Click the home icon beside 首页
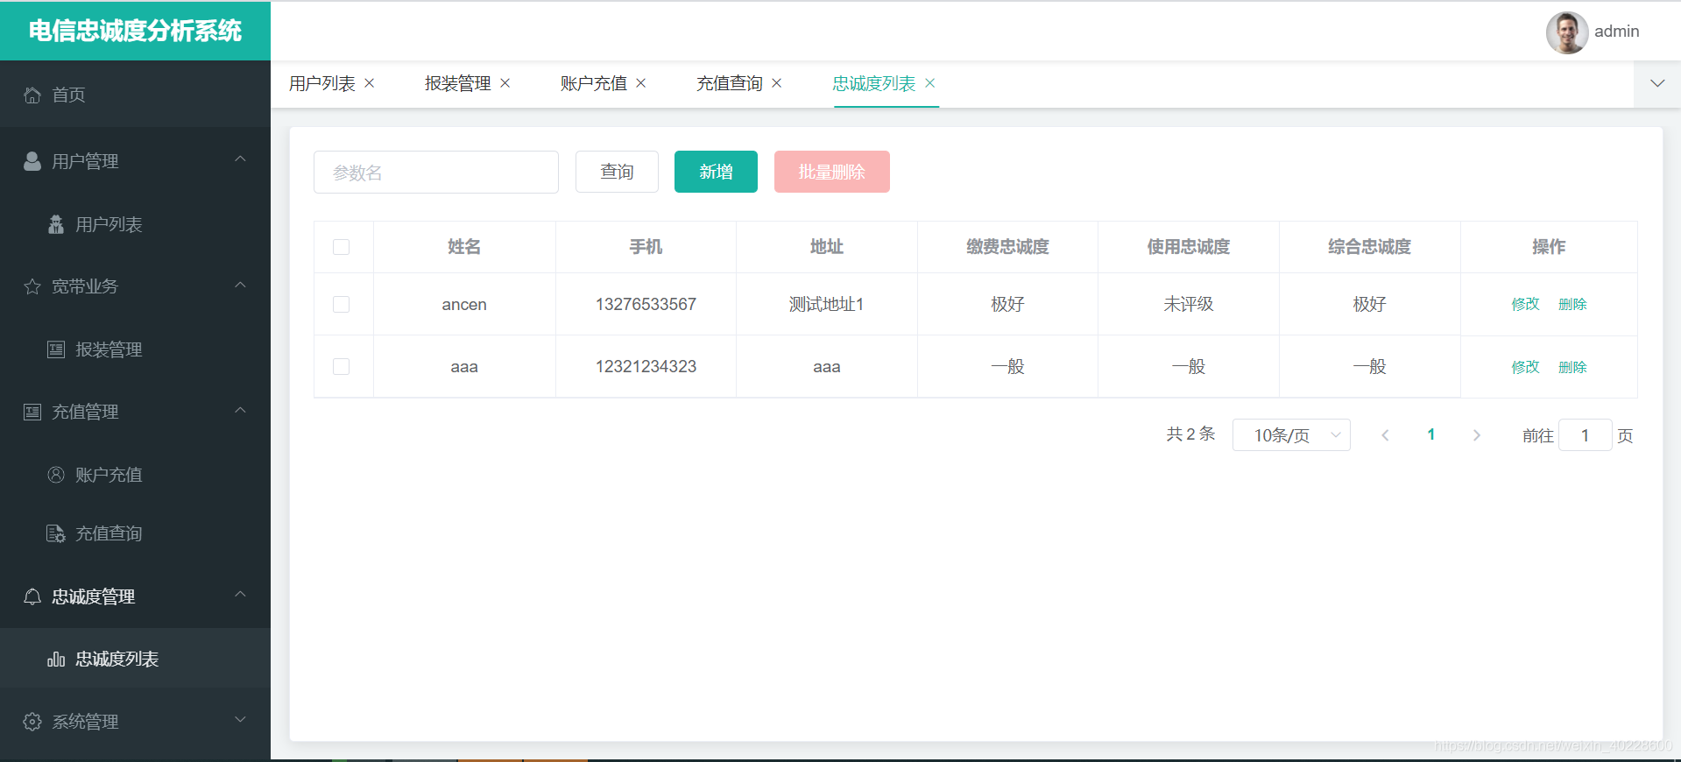1681x762 pixels. coord(32,95)
